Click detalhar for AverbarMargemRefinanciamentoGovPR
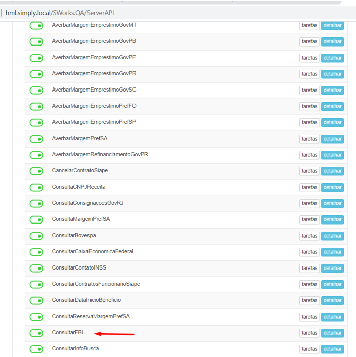This screenshot has height=357, width=356. point(332,155)
